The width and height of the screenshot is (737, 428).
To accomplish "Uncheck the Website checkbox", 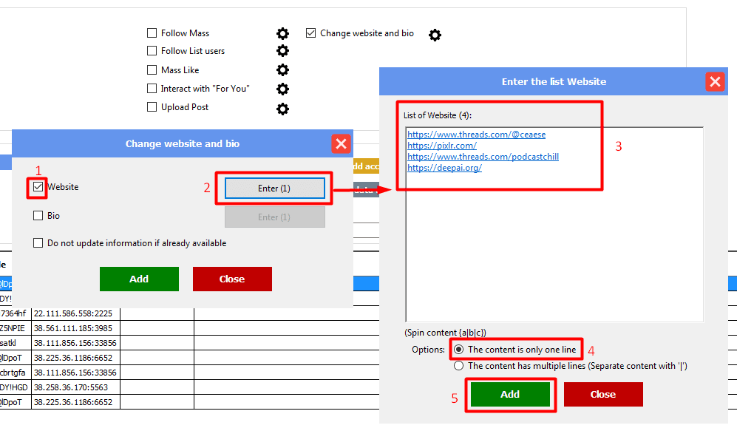I will pyautogui.click(x=38, y=187).
